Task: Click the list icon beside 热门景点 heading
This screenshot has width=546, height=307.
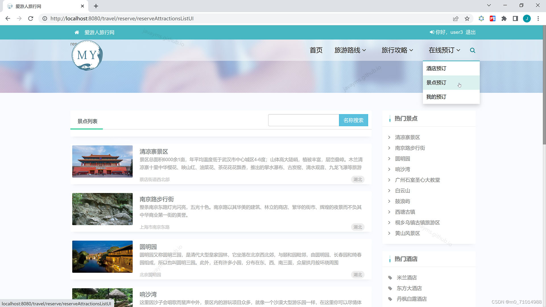Action: point(390,119)
